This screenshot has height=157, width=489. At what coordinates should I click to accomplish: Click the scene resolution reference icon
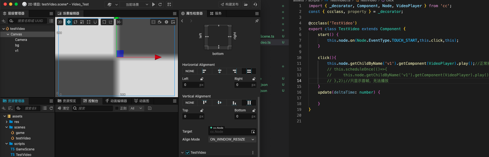pyautogui.click(x=153, y=22)
